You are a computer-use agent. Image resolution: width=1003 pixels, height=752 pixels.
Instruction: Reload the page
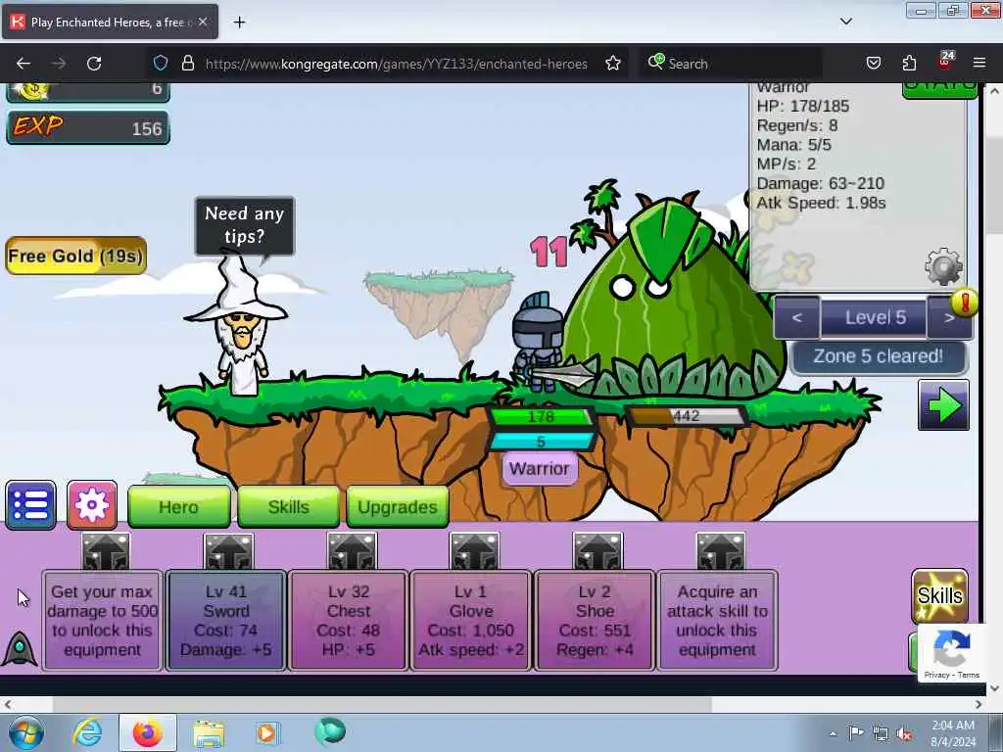click(94, 64)
